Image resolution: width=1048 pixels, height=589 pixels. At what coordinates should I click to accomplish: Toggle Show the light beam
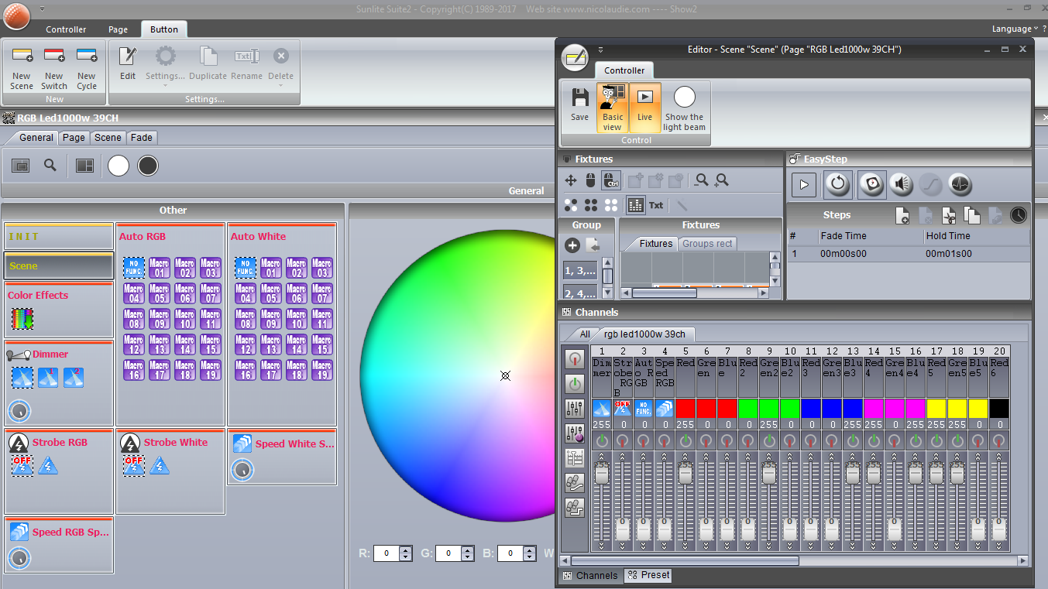pos(684,99)
